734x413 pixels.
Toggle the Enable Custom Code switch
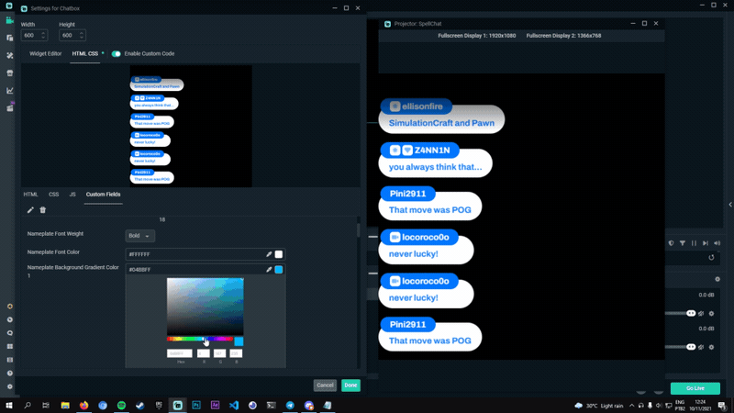117,54
